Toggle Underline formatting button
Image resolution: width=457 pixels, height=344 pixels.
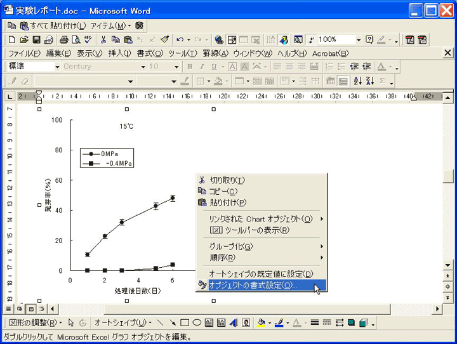[x=214, y=67]
